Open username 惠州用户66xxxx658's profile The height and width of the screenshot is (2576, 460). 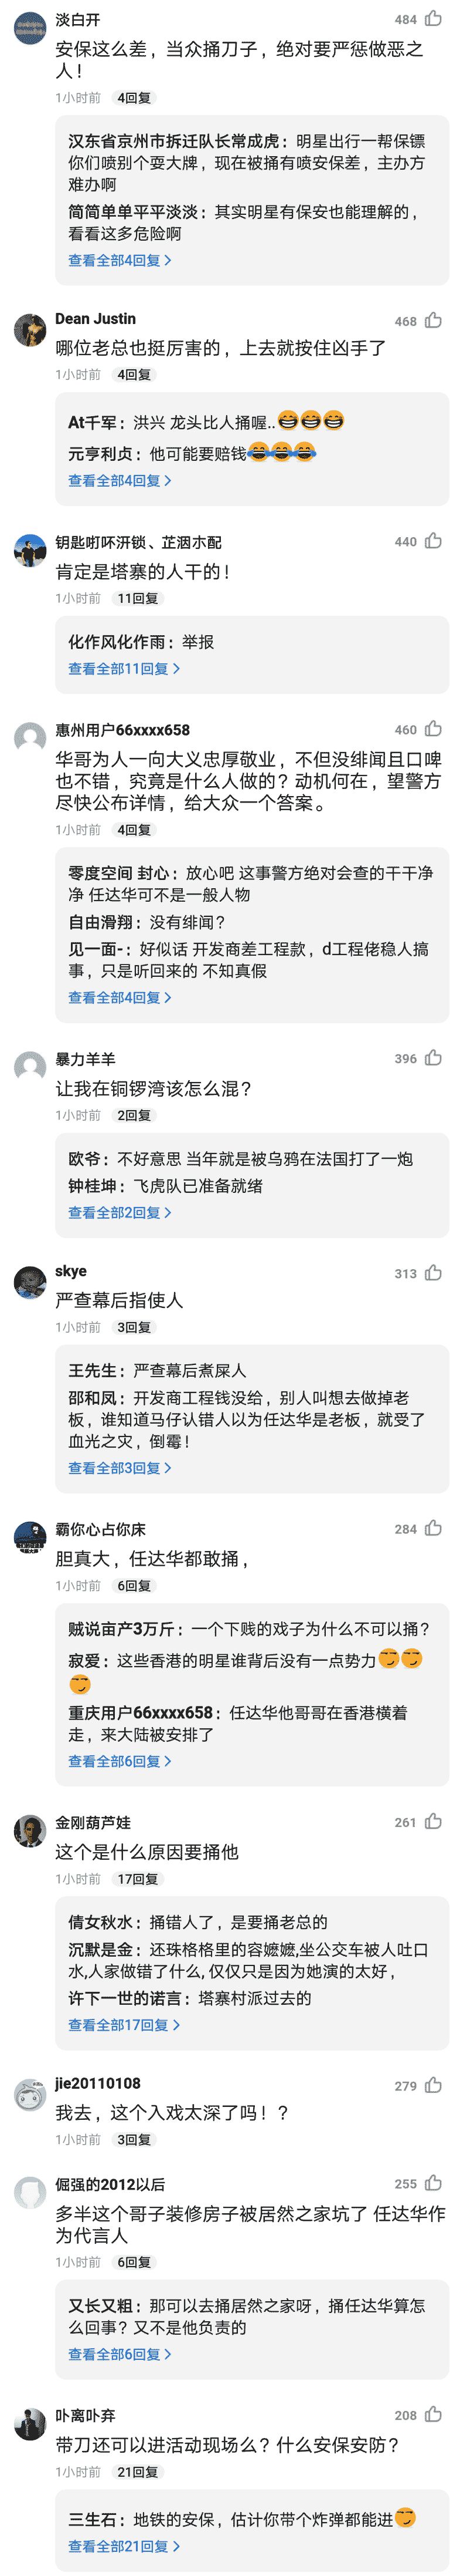click(122, 730)
